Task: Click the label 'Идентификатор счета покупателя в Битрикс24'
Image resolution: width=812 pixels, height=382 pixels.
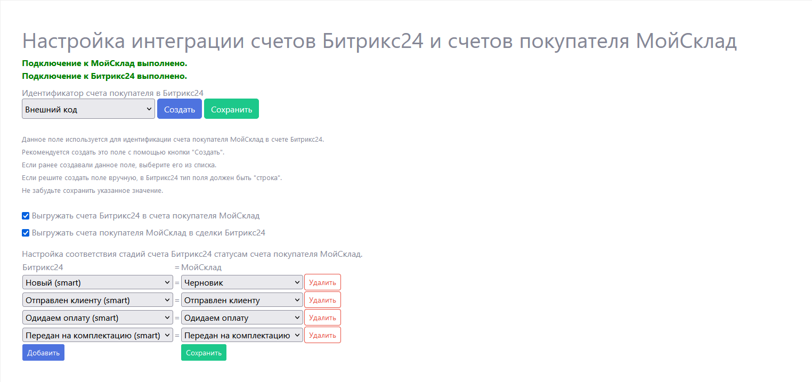Action: pyautogui.click(x=112, y=93)
